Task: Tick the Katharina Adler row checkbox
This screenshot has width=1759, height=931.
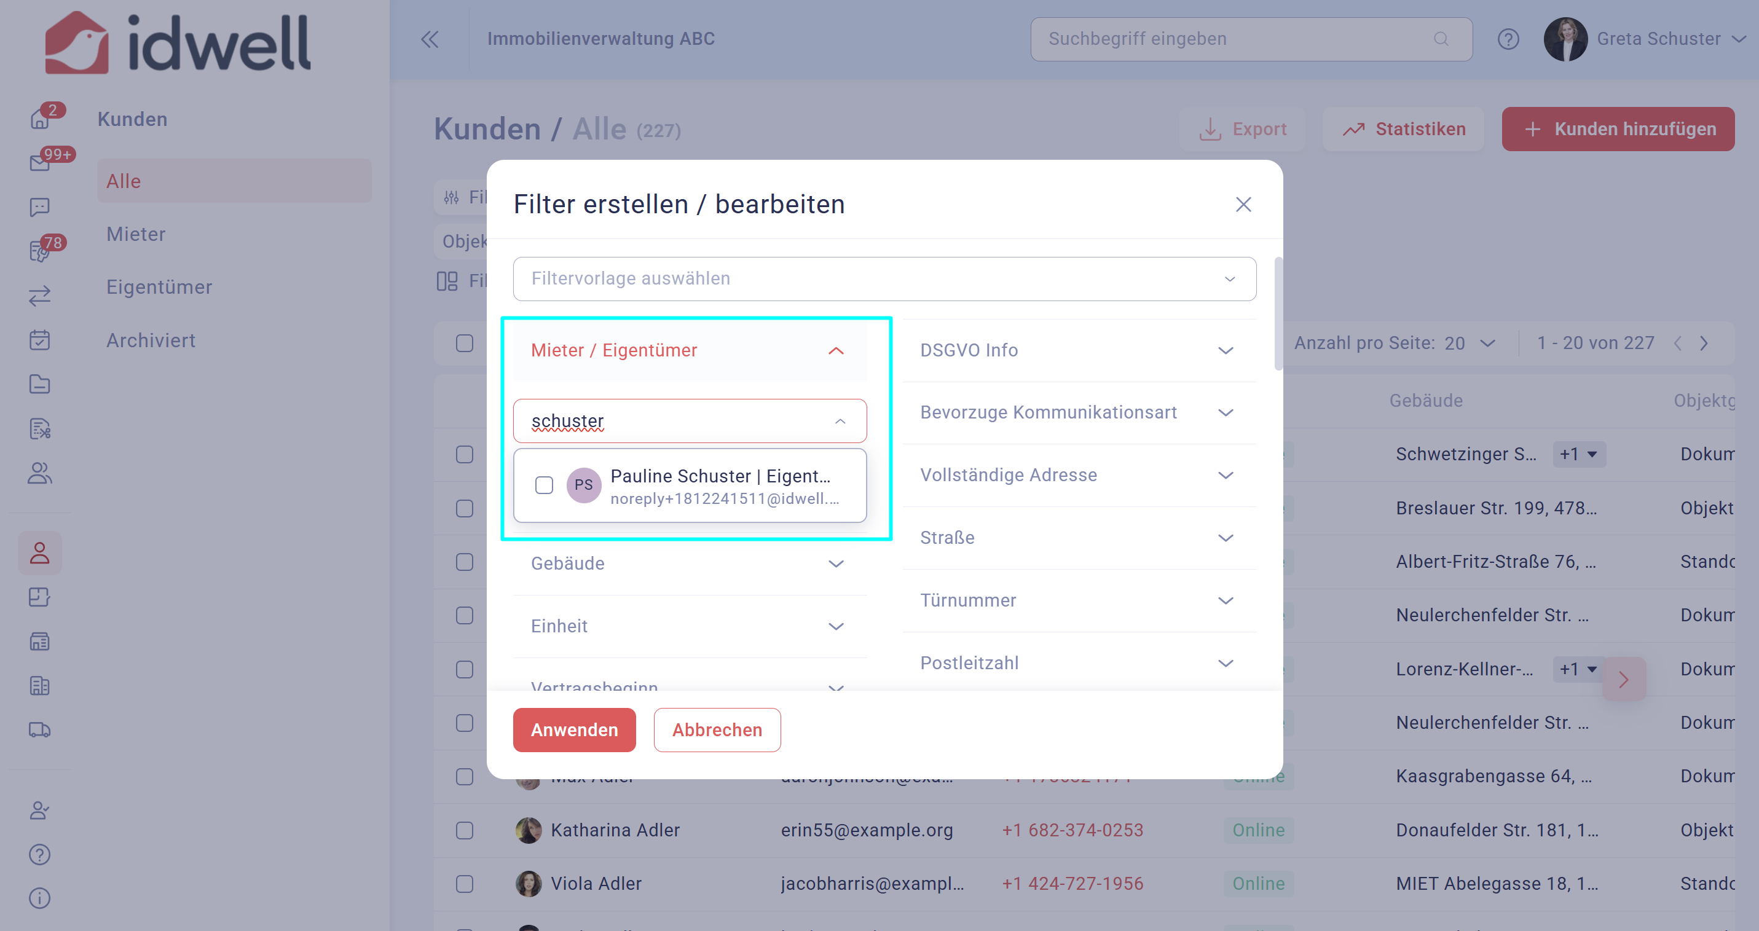Action: [x=464, y=830]
